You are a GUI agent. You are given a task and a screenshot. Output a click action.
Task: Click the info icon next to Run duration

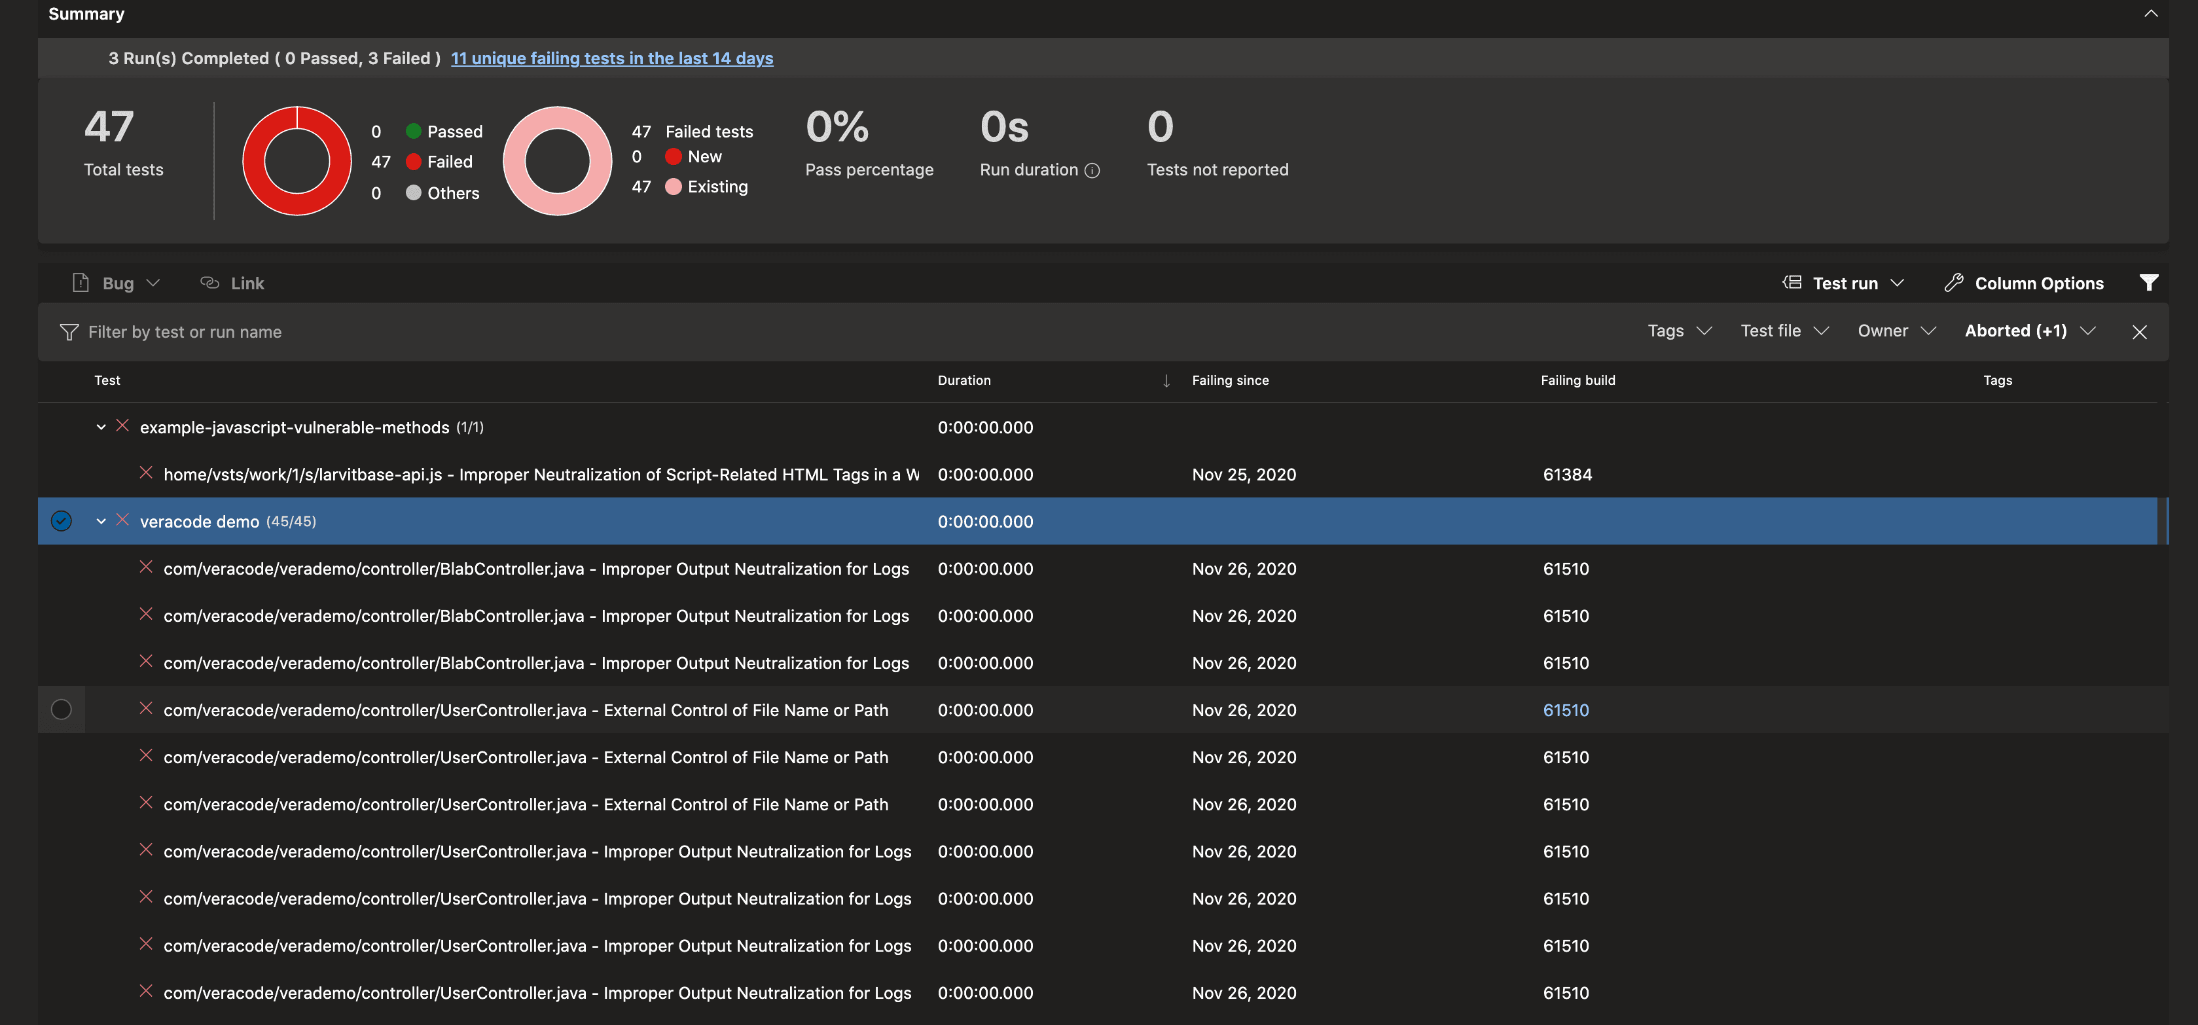pyautogui.click(x=1093, y=171)
